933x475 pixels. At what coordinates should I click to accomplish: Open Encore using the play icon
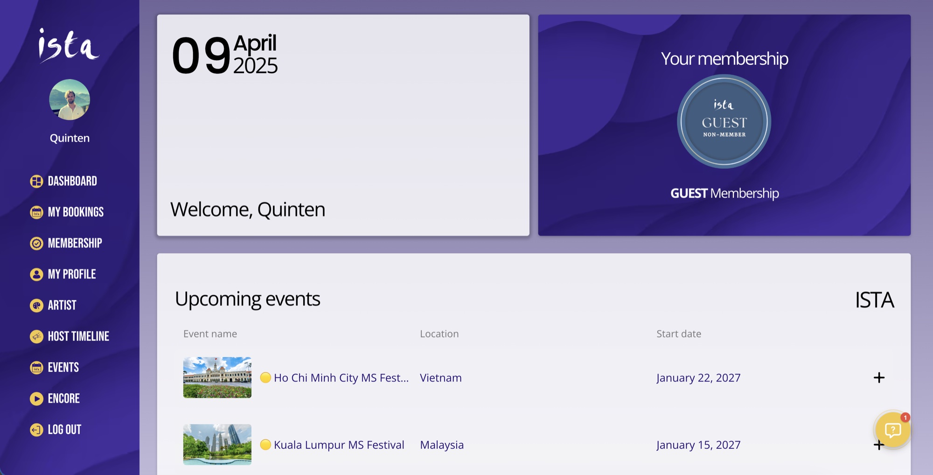click(x=36, y=398)
